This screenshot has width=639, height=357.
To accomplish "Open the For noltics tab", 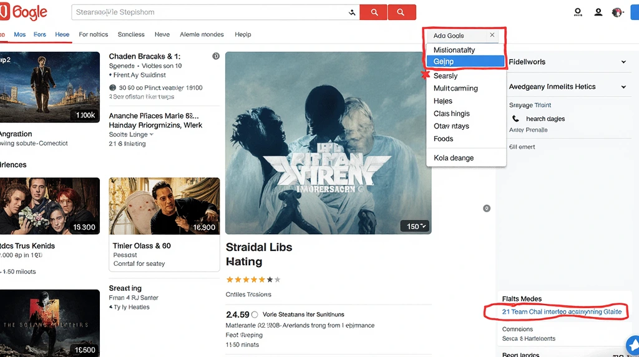I will [x=94, y=35].
